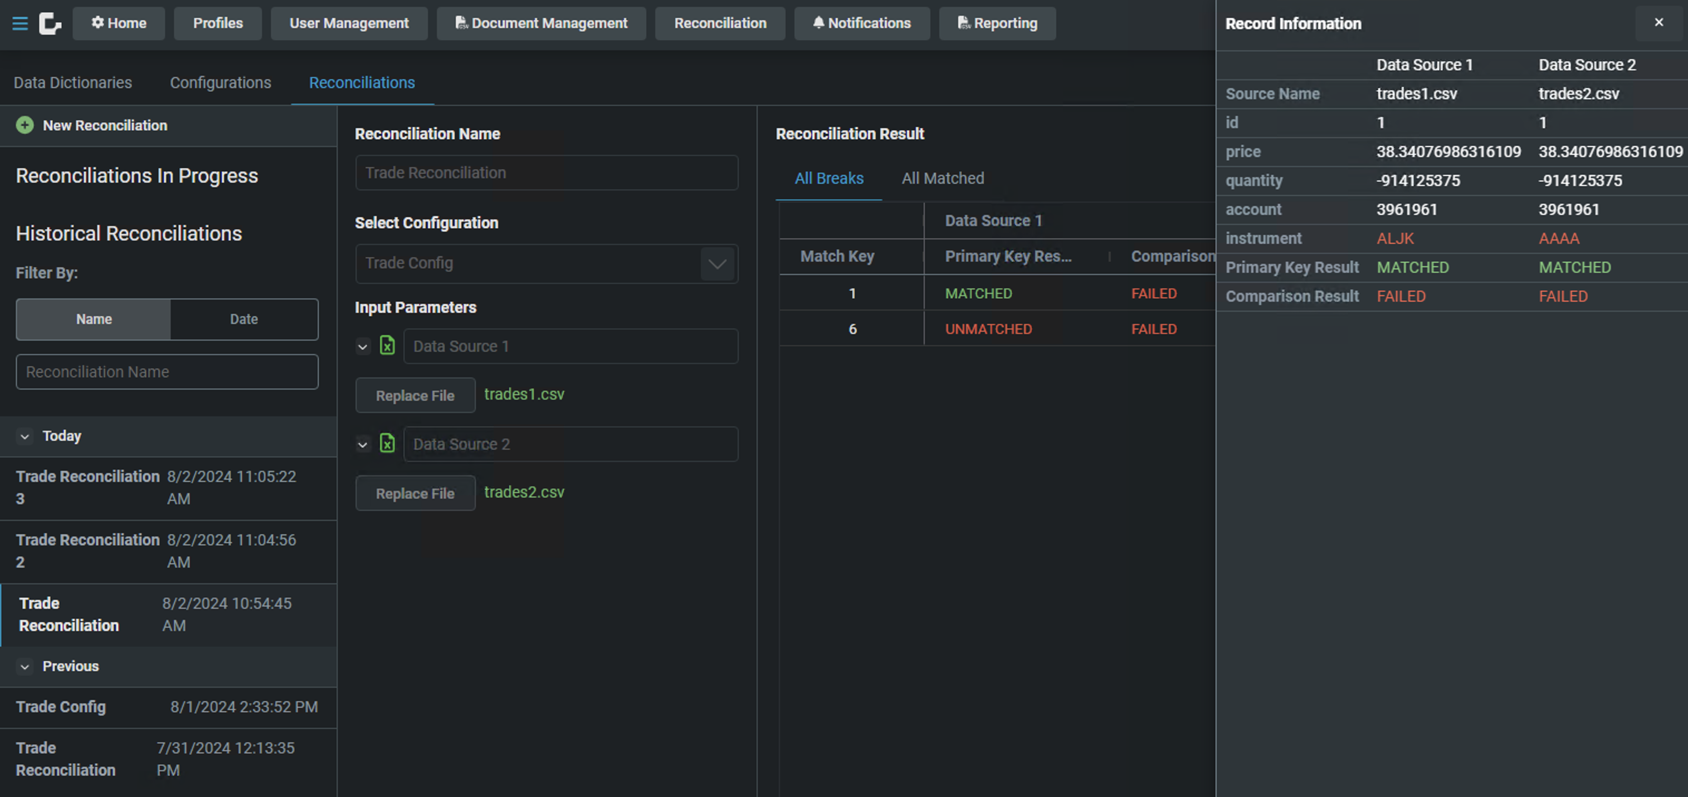Collapse the Data Source 2 chevron
This screenshot has width=1688, height=797.
(x=362, y=445)
